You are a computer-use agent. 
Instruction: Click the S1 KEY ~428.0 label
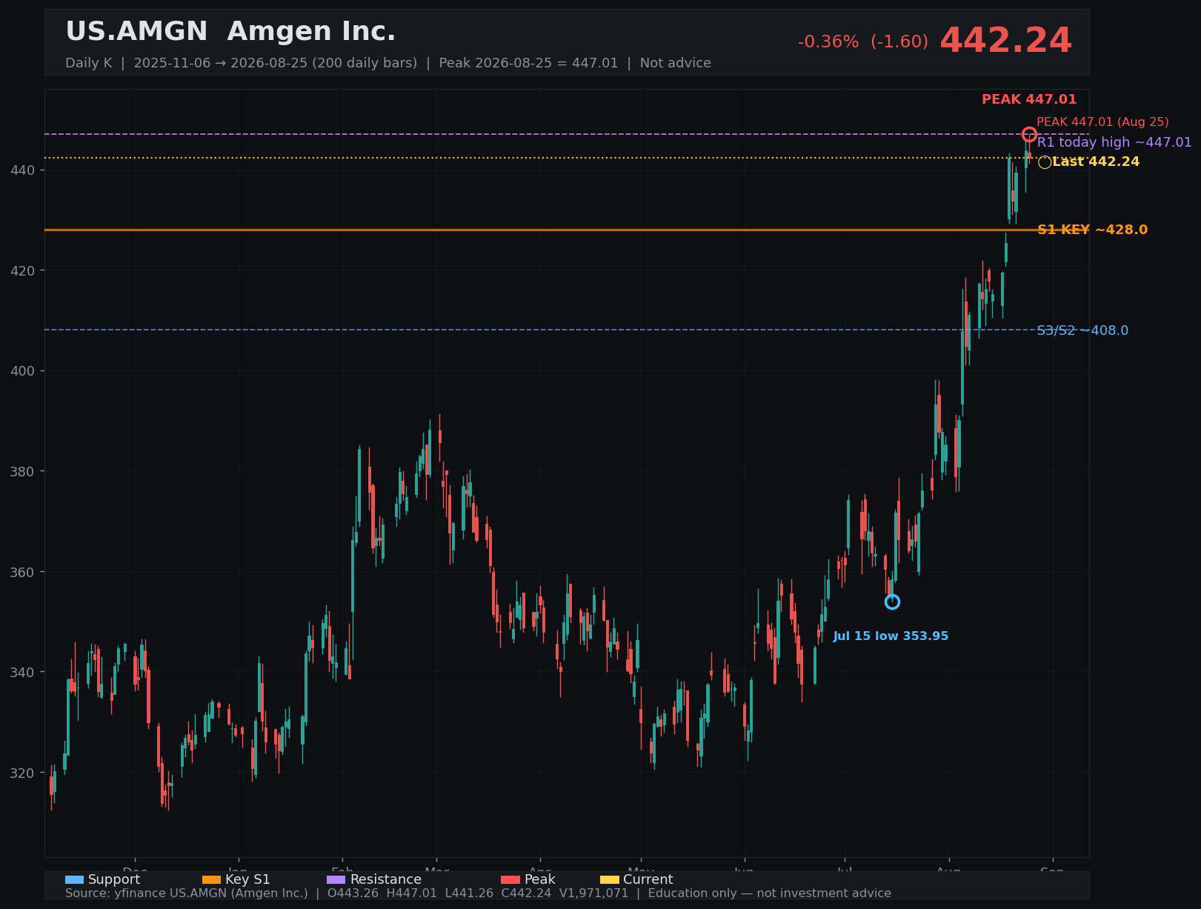[x=1092, y=230]
